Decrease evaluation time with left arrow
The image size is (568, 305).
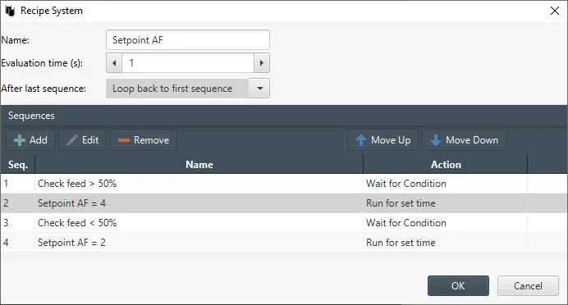click(x=114, y=63)
